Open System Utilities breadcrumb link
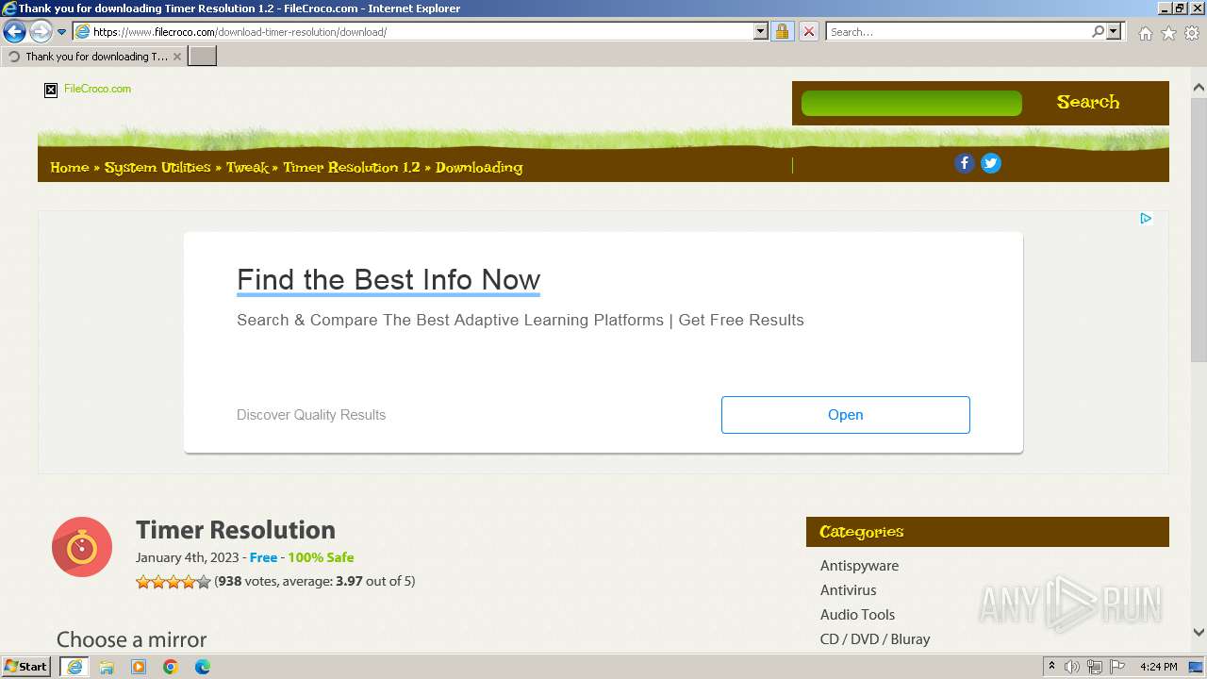This screenshot has width=1207, height=679. pos(157,167)
